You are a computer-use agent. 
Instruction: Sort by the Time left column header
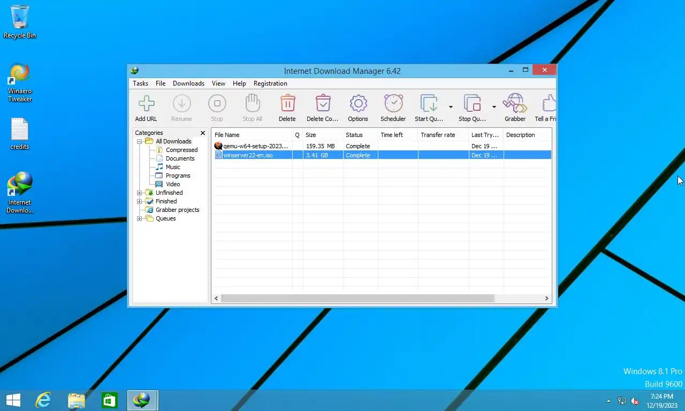[398, 135]
